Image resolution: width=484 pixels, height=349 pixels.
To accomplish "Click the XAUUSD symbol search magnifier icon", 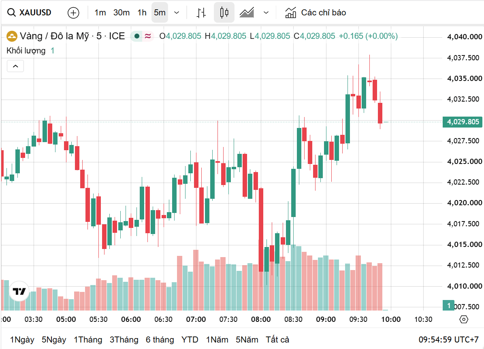I will (x=11, y=13).
